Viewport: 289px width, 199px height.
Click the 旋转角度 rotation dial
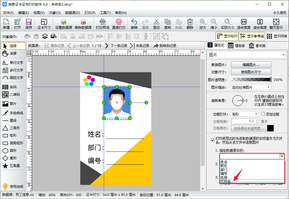click(238, 100)
